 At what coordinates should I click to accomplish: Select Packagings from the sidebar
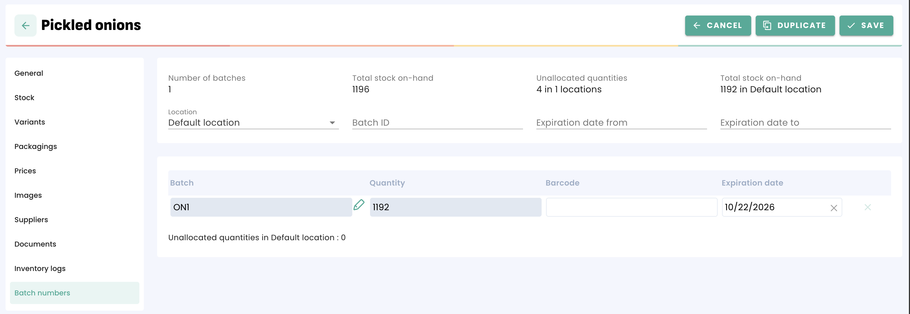coord(35,146)
